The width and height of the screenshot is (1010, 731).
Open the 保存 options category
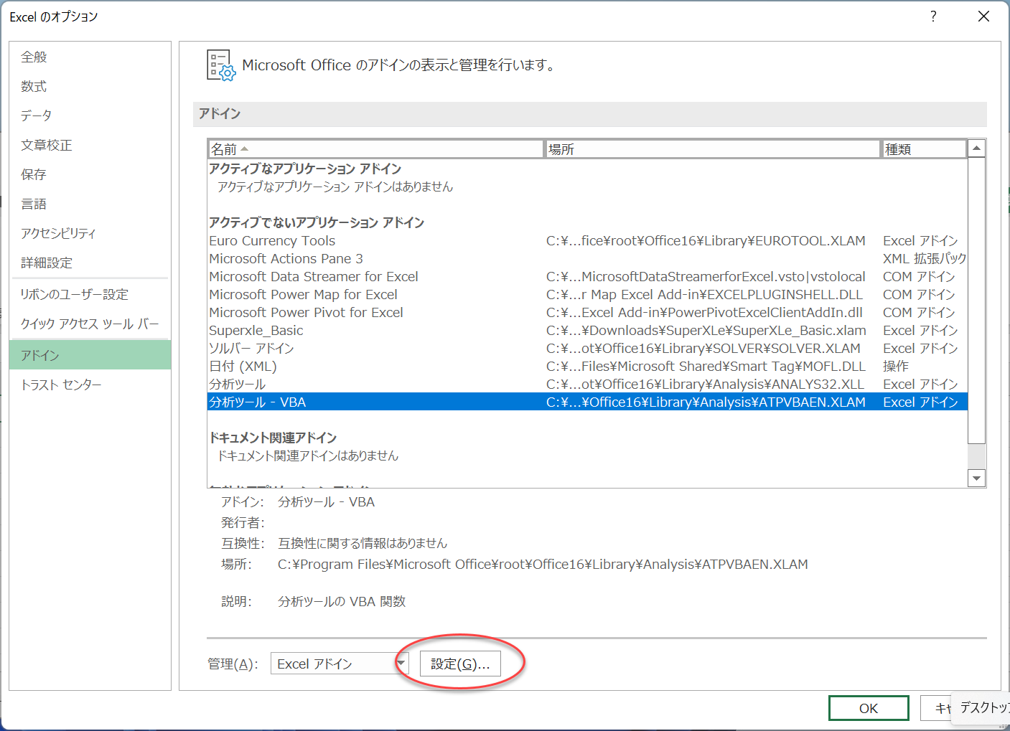[x=90, y=174]
